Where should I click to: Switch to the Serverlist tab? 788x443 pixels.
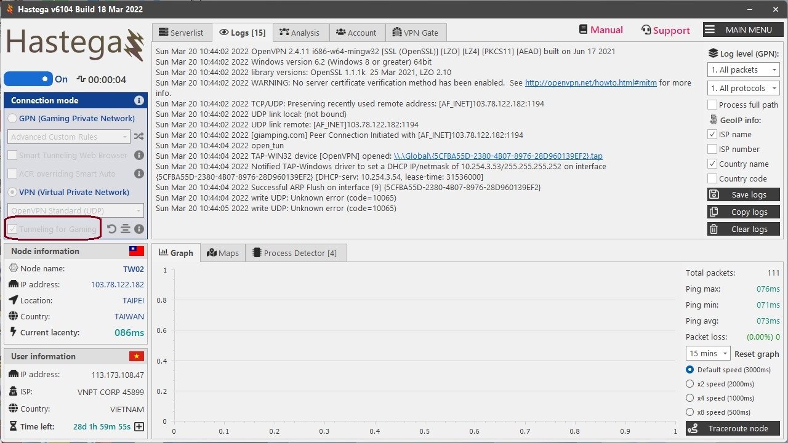point(182,33)
